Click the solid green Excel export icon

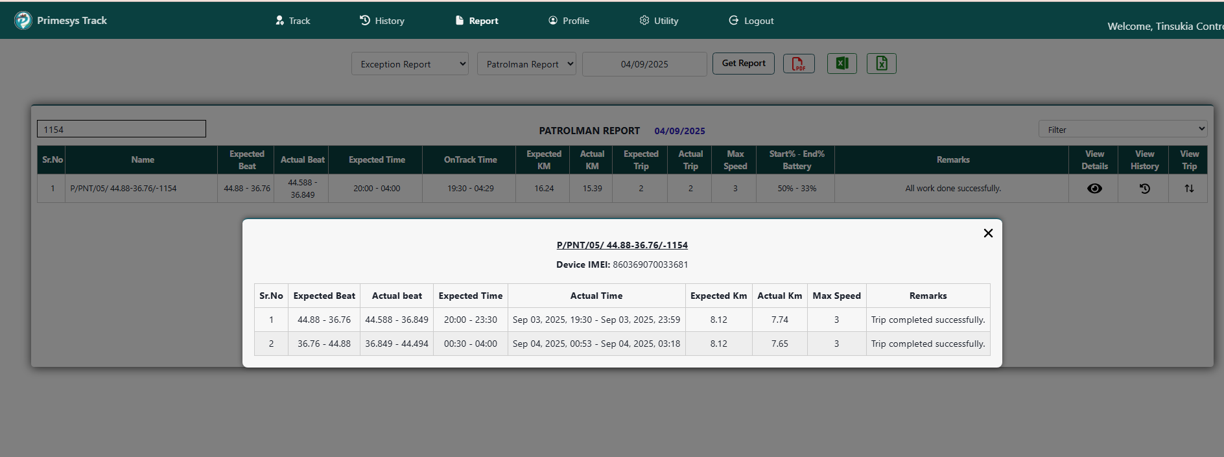[842, 64]
